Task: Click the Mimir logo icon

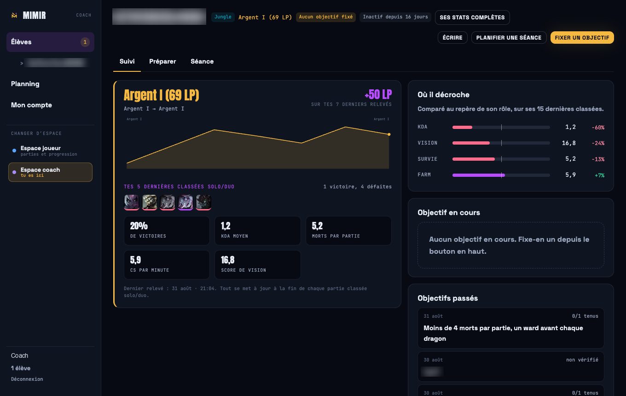Action: (14, 15)
